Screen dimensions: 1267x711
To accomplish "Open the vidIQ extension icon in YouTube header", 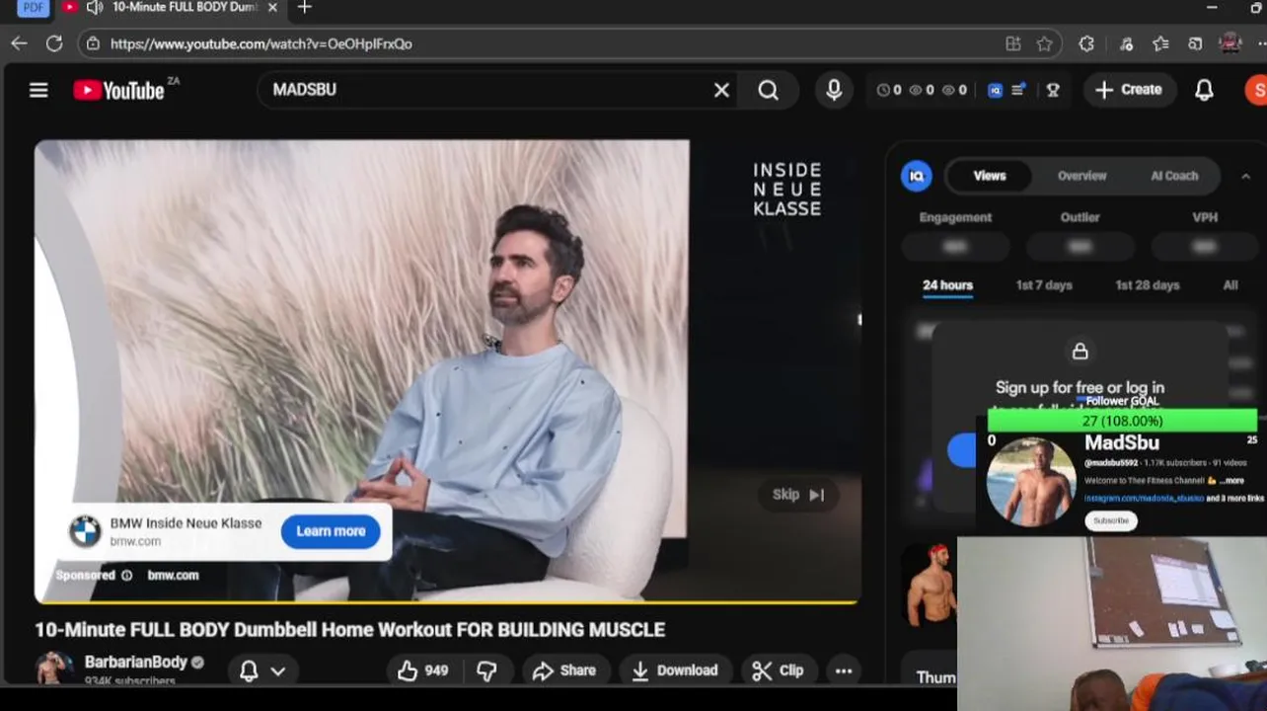I will click(x=995, y=90).
